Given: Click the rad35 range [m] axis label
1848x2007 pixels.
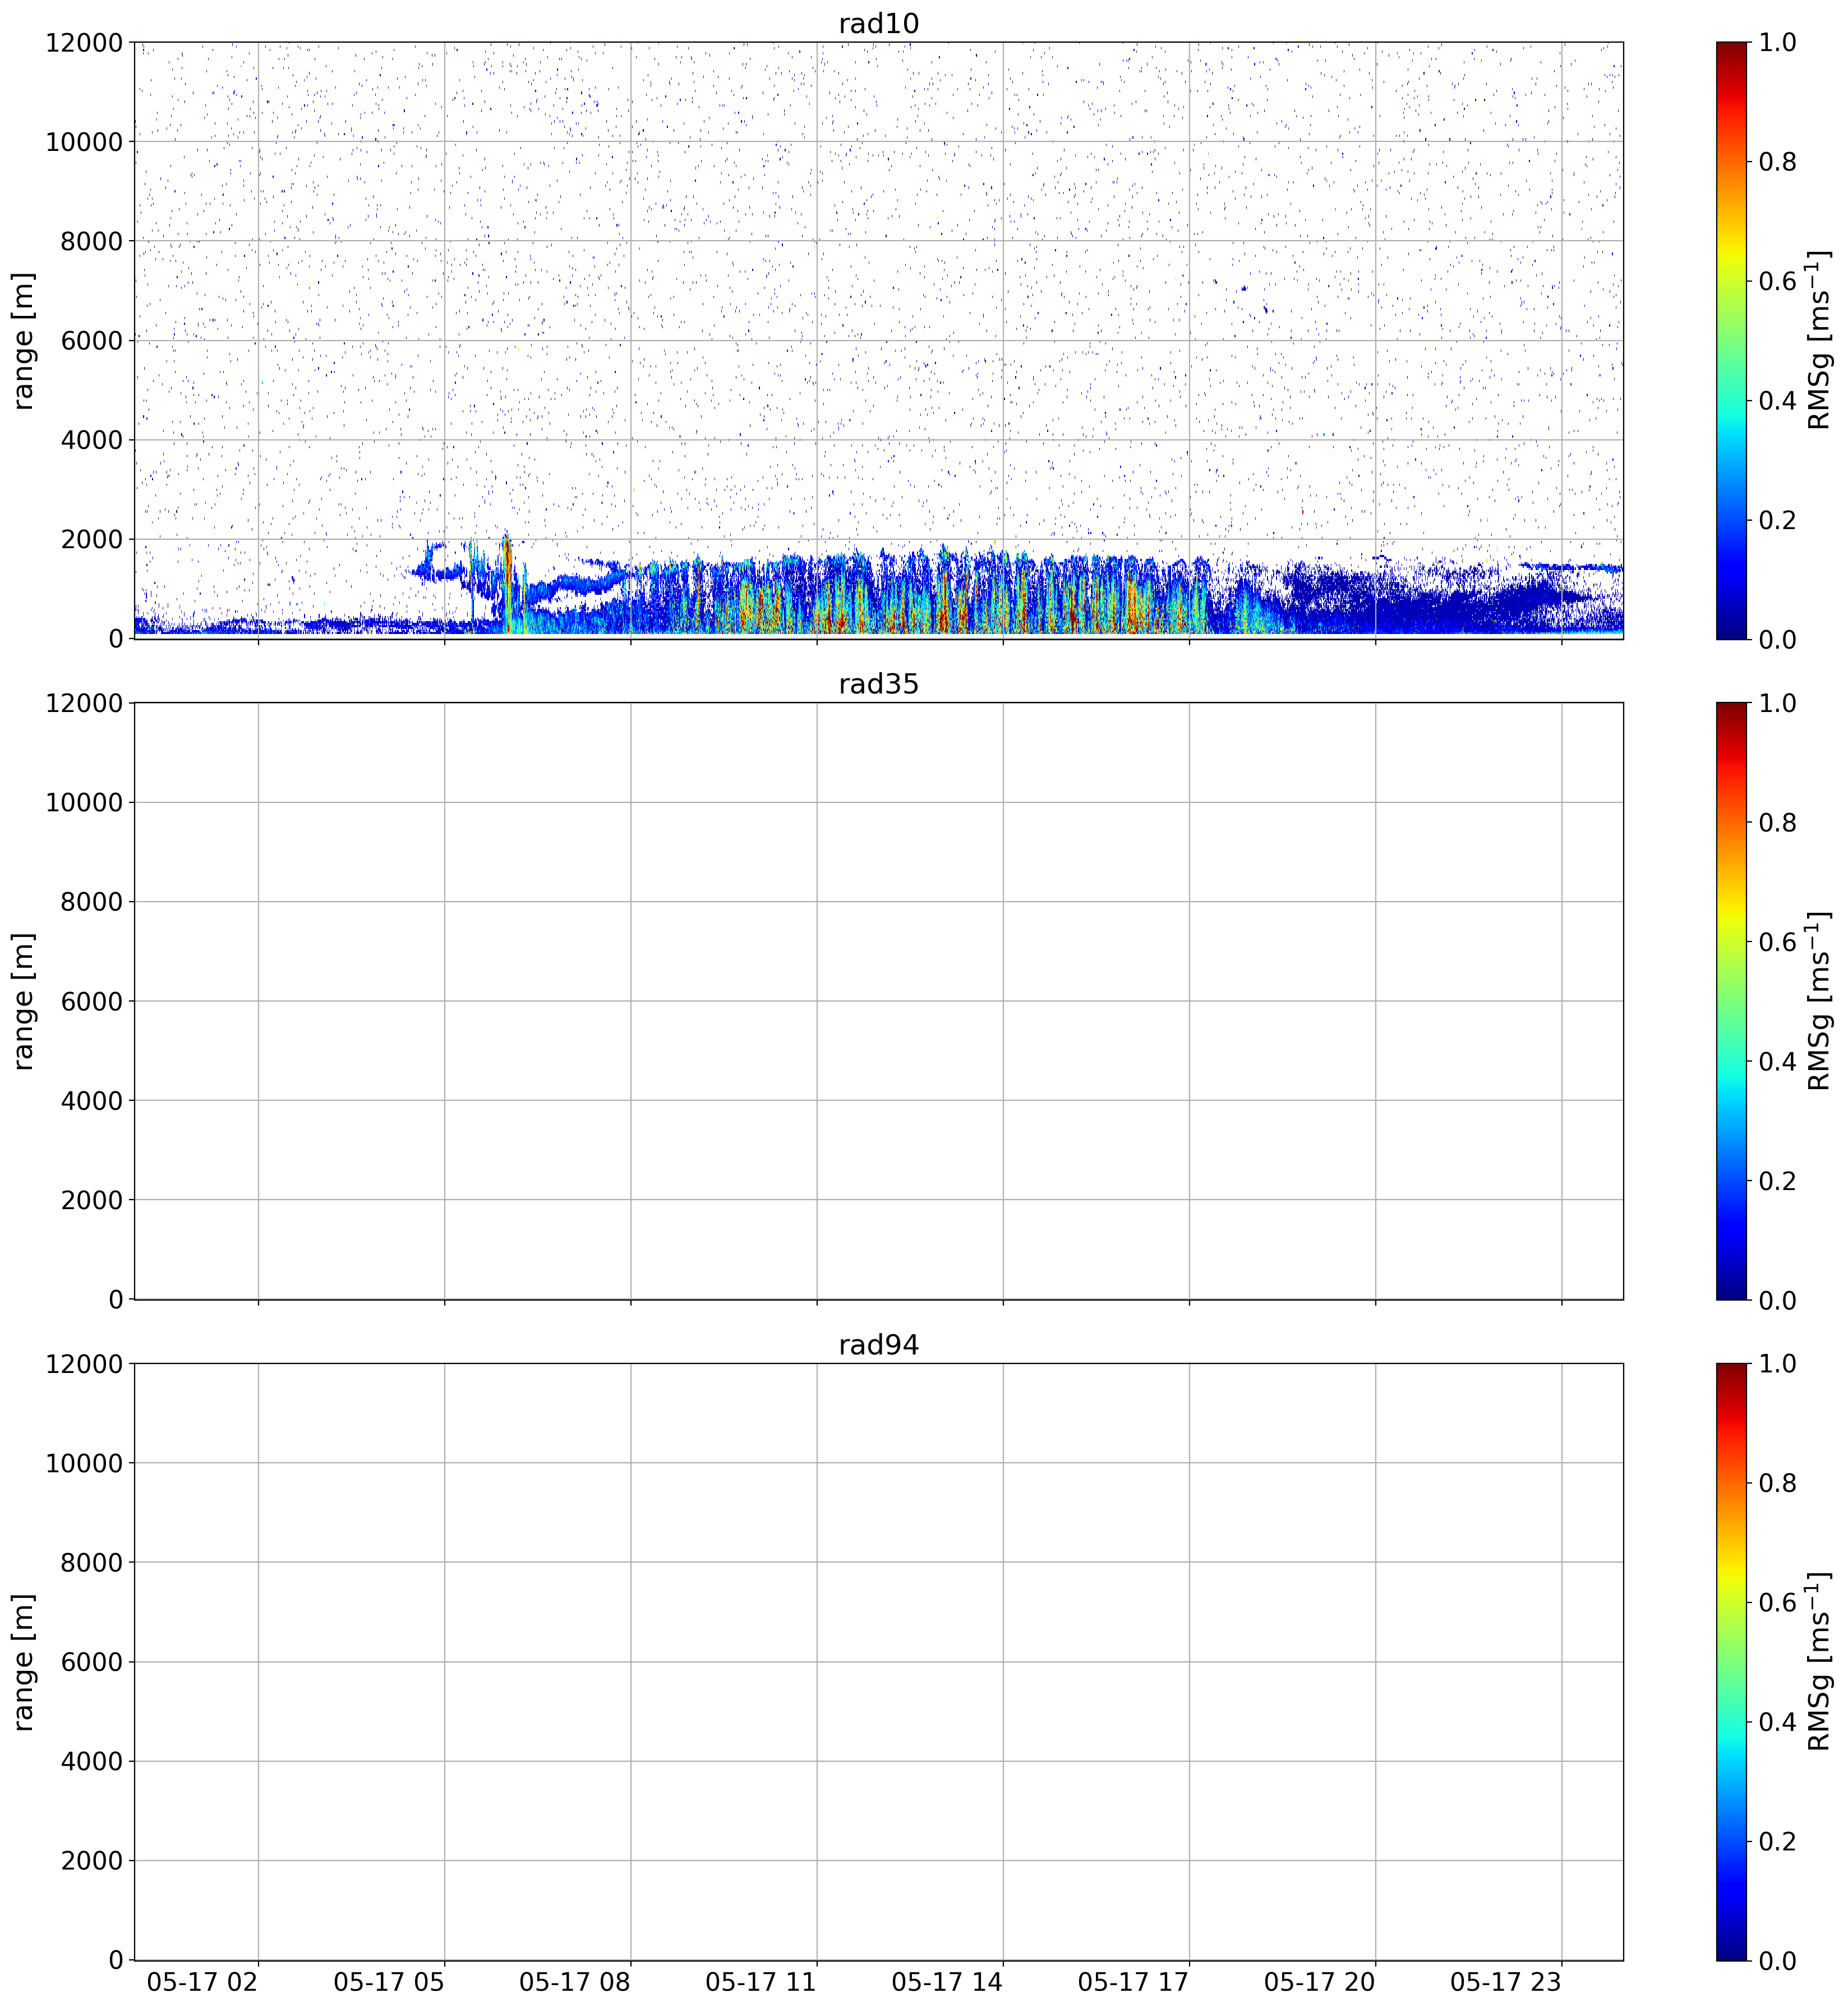Looking at the screenshot, I should tap(23, 1000).
